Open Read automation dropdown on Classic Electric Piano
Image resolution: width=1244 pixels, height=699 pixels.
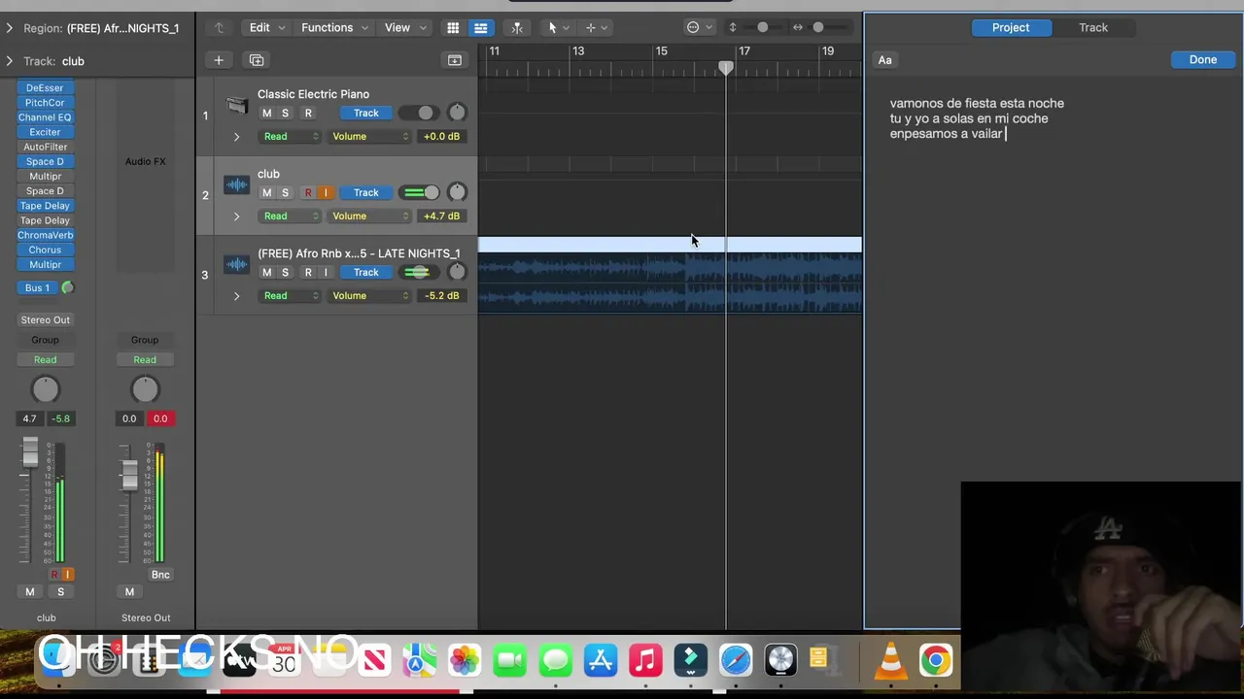[x=289, y=136]
